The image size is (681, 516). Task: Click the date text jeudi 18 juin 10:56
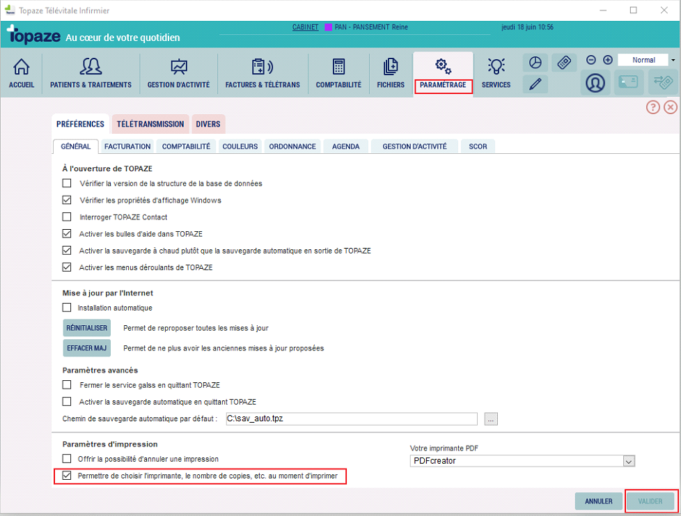527,27
